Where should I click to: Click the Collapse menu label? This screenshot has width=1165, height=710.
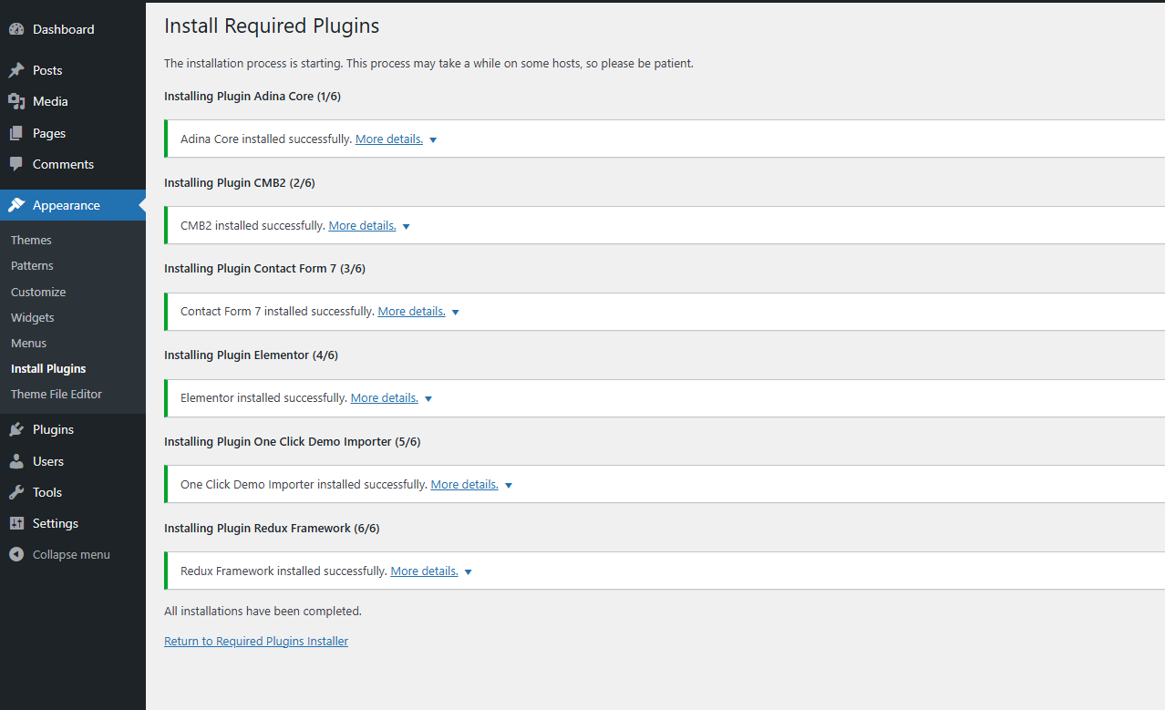tap(71, 554)
